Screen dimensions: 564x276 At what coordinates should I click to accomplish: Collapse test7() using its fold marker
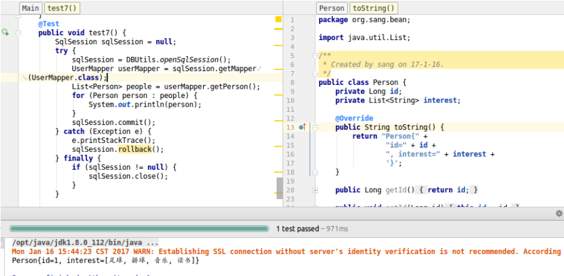pyautogui.click(x=18, y=32)
